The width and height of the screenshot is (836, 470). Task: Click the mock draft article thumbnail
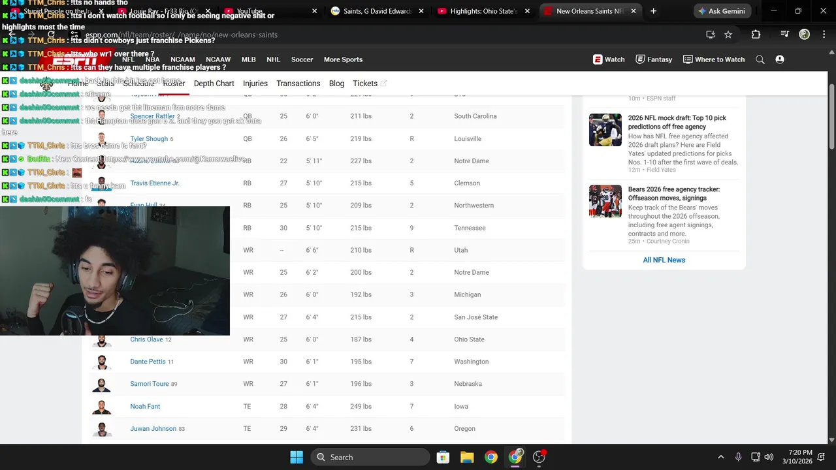click(605, 130)
